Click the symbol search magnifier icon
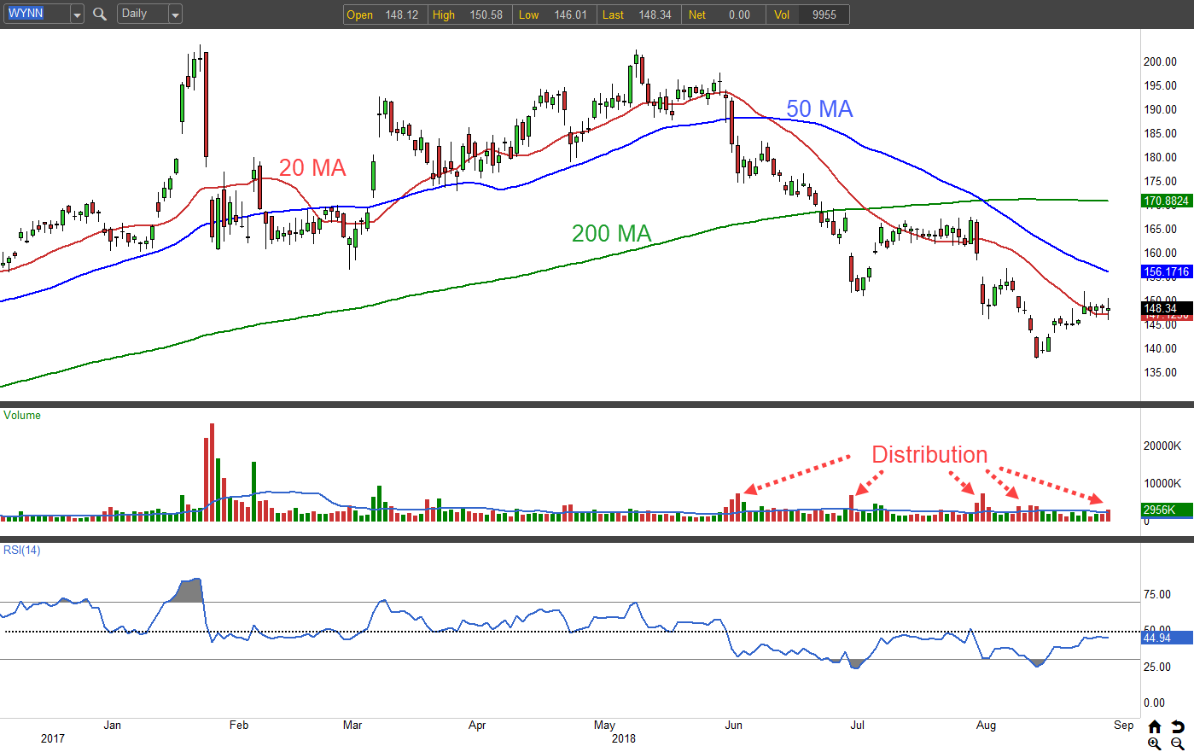 (x=100, y=15)
